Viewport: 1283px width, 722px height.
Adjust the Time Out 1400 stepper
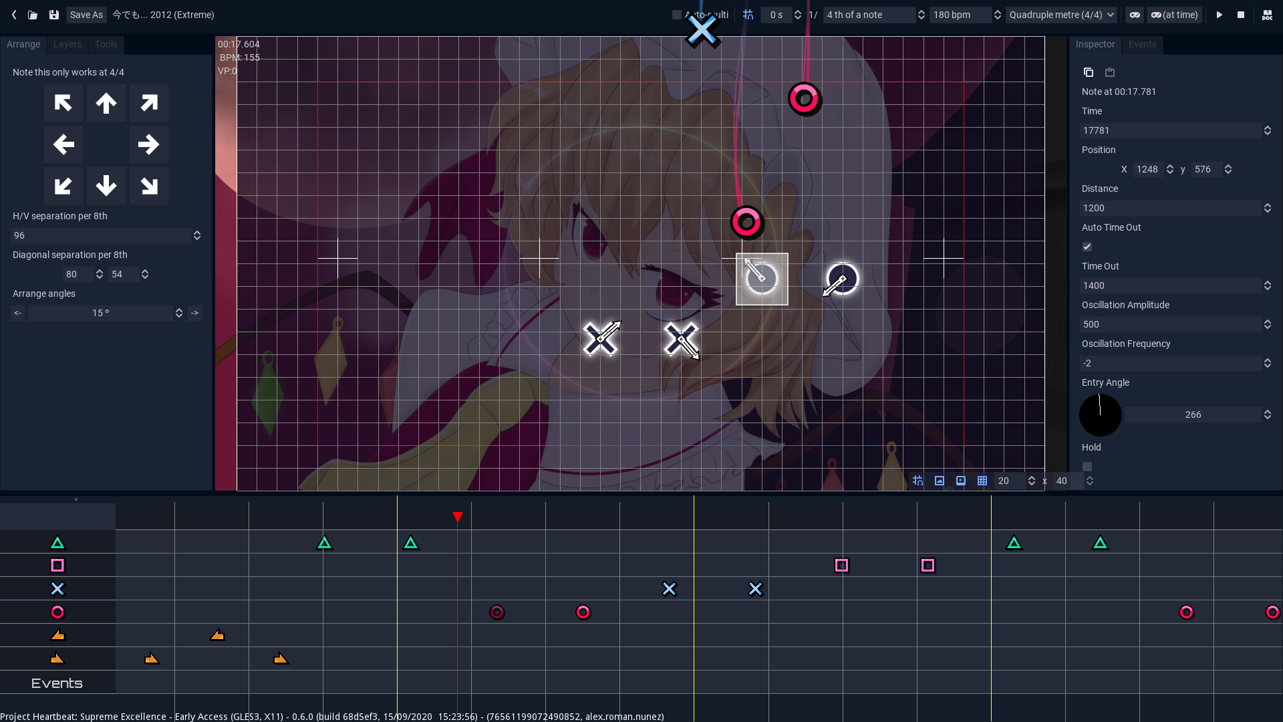click(x=1268, y=285)
